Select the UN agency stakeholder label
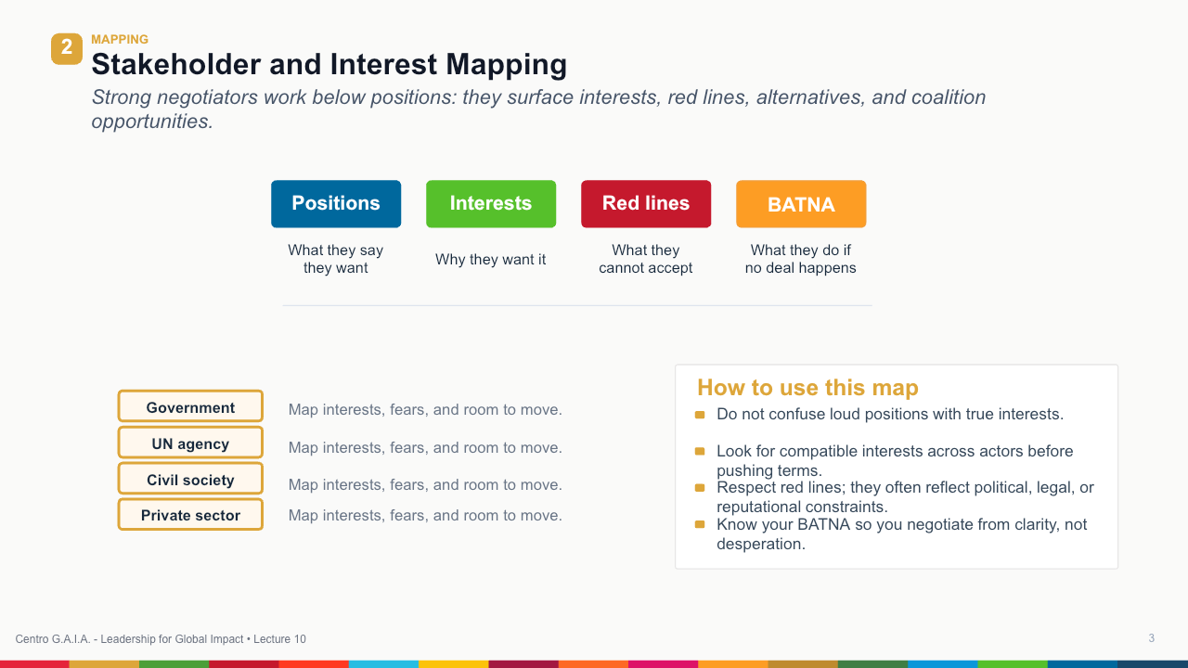This screenshot has height=668, width=1188. coord(190,443)
